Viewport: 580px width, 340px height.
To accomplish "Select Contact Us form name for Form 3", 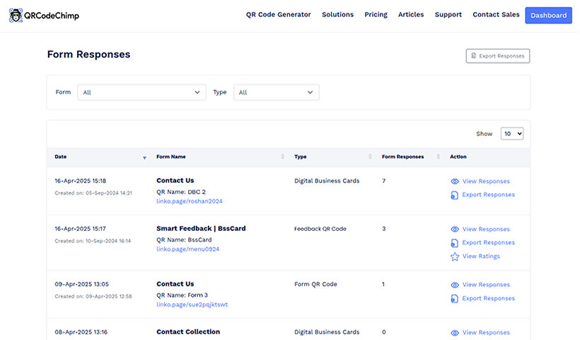I will tap(175, 284).
